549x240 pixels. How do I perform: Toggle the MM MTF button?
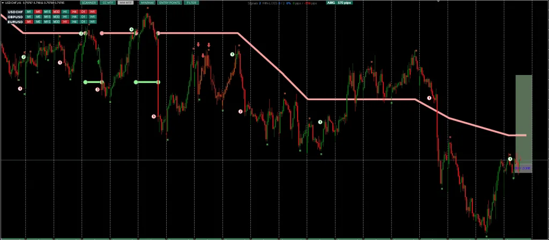(x=125, y=3)
